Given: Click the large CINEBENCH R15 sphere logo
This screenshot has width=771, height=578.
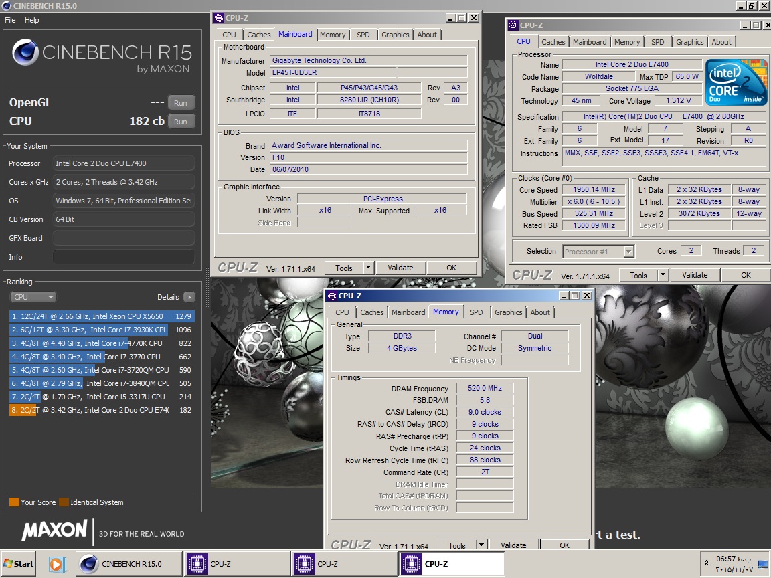Looking at the screenshot, I should click(25, 53).
